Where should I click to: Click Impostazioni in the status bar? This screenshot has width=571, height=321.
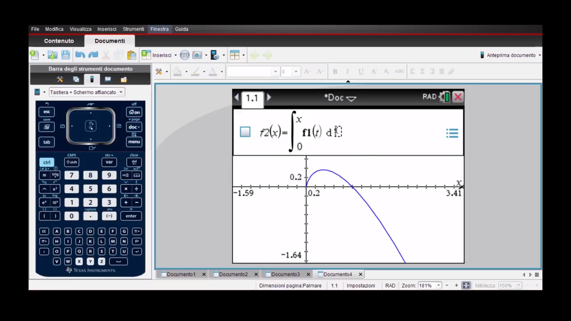tap(360, 285)
